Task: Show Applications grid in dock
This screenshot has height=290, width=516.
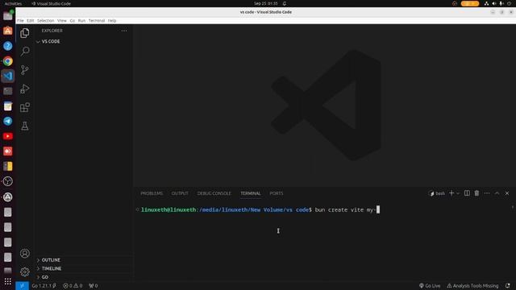Action: click(8, 281)
